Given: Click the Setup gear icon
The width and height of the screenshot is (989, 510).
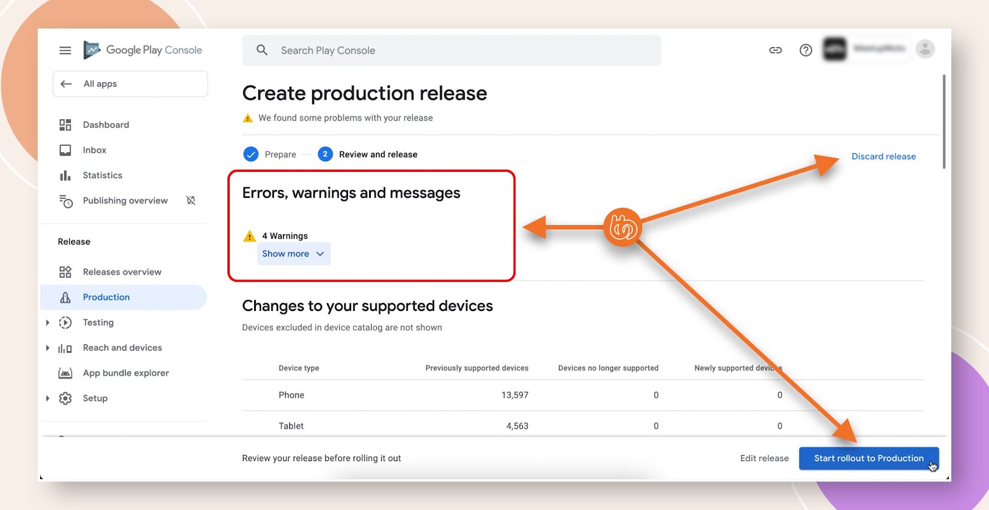Looking at the screenshot, I should [65, 399].
